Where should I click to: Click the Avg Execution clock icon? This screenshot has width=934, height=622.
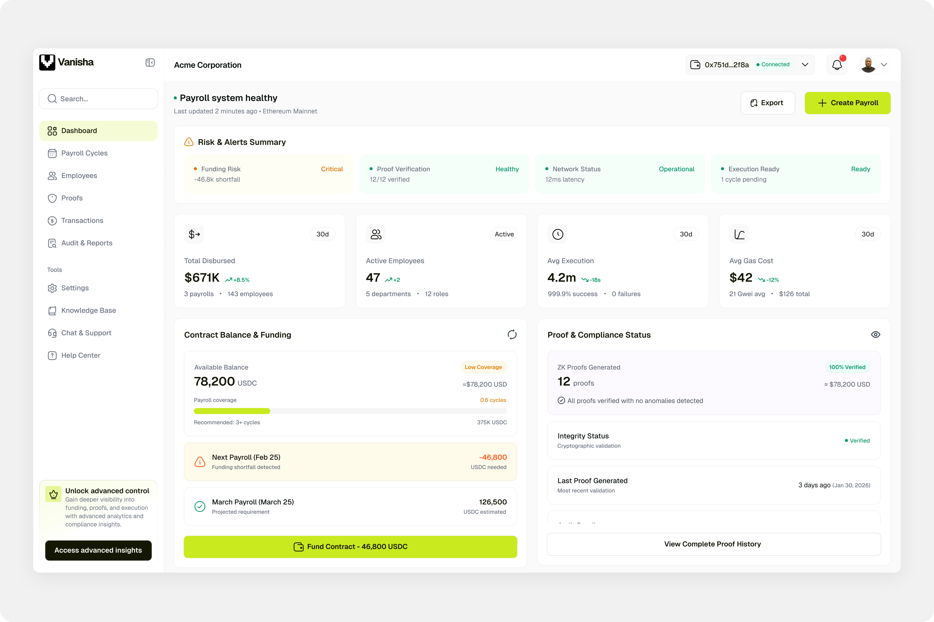[558, 234]
